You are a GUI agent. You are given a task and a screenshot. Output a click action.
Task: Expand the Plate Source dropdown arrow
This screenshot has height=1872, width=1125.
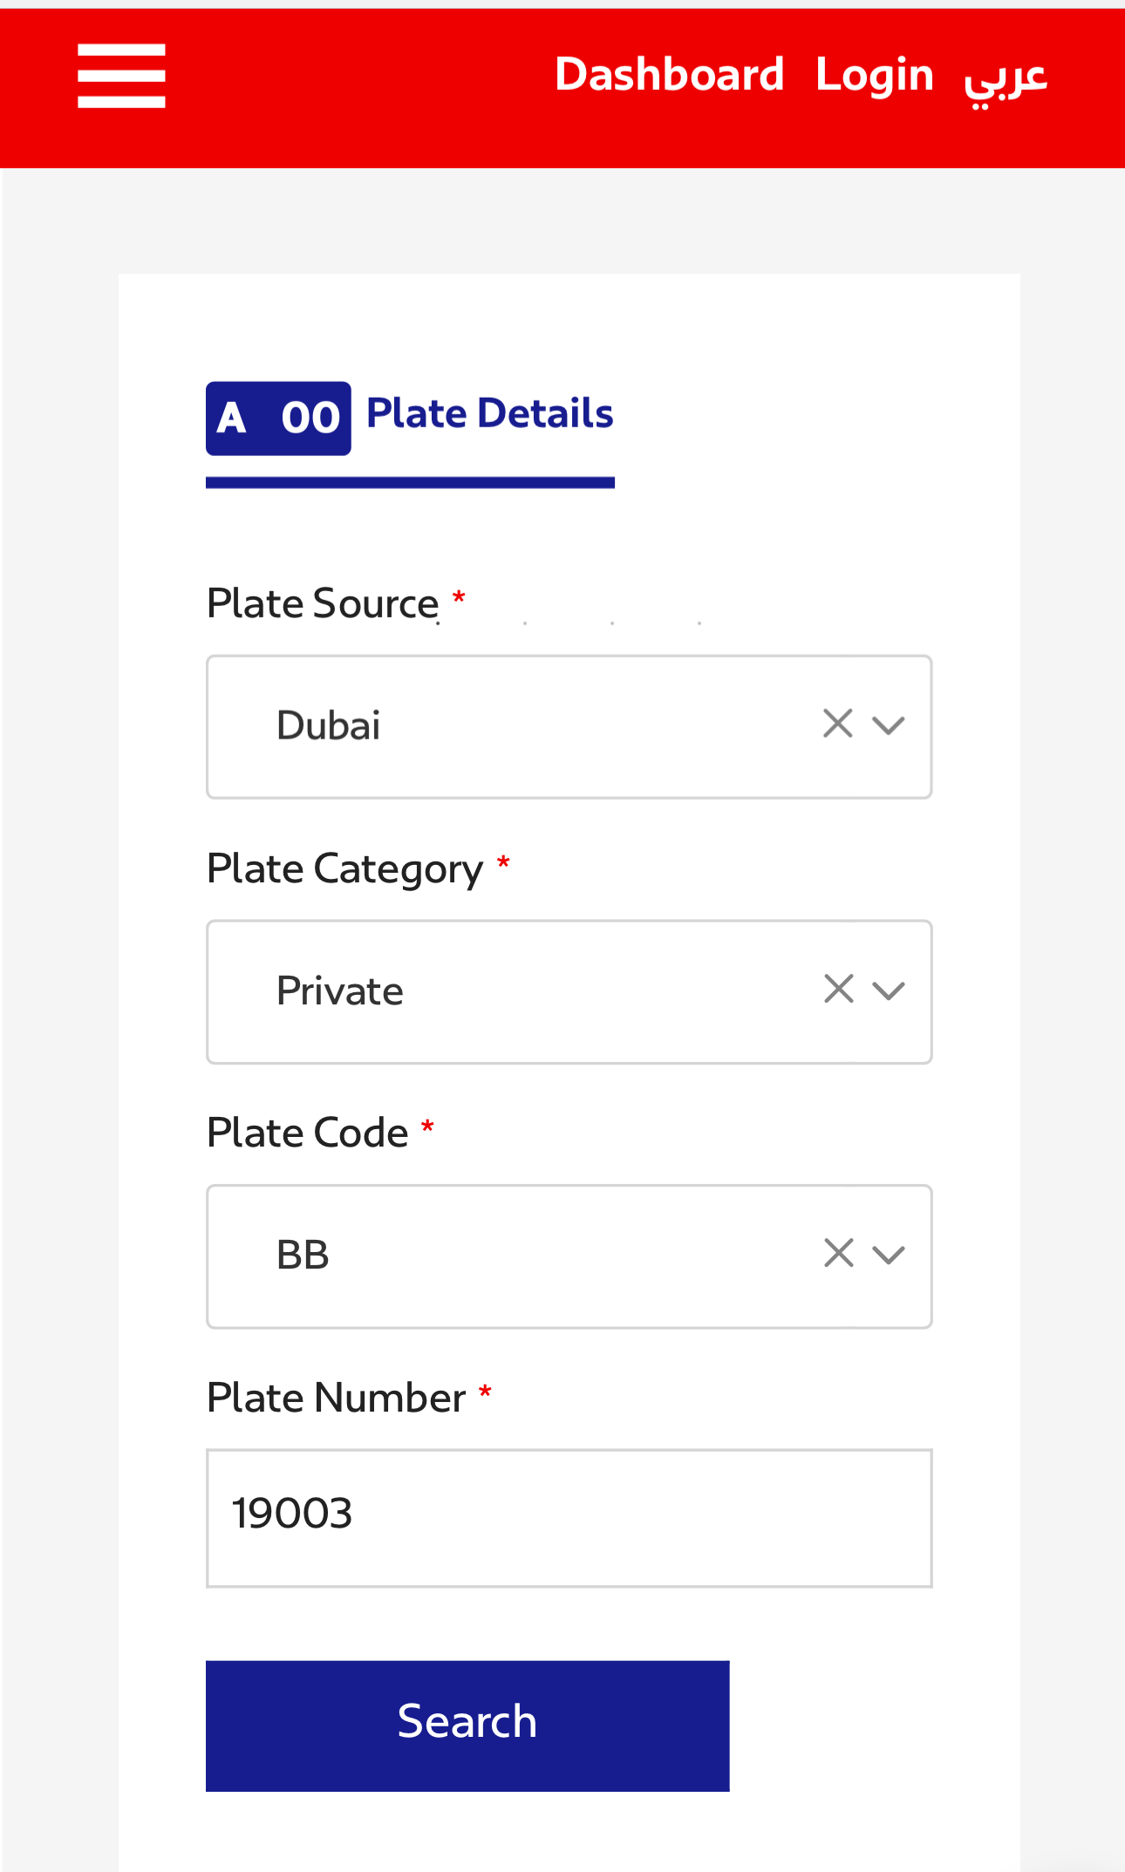889,725
